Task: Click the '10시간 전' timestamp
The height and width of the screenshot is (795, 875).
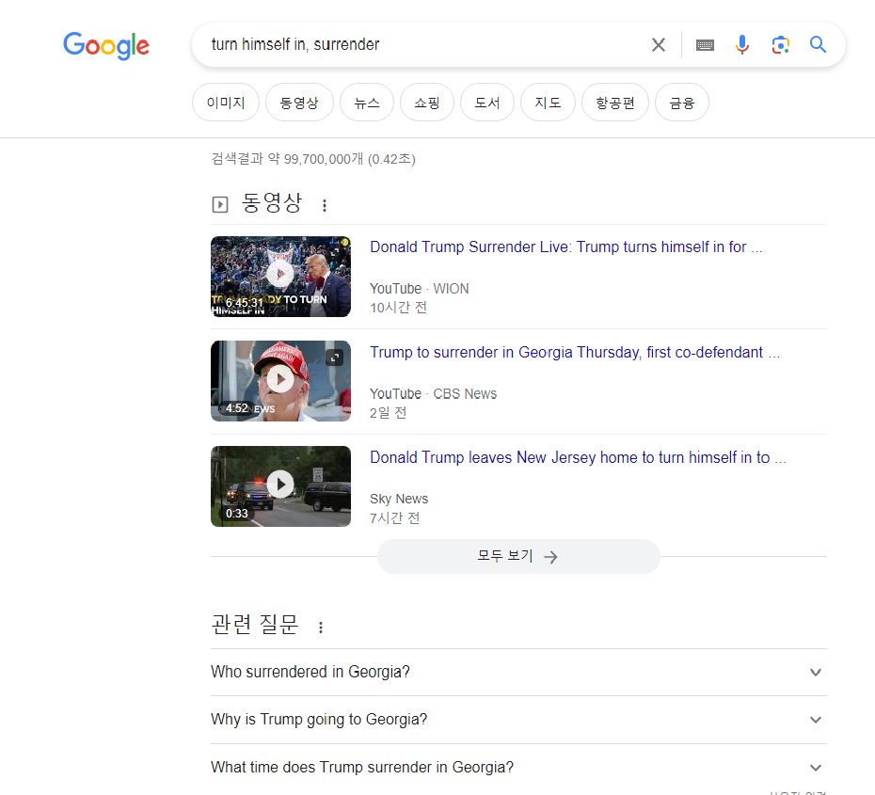Action: 398,308
